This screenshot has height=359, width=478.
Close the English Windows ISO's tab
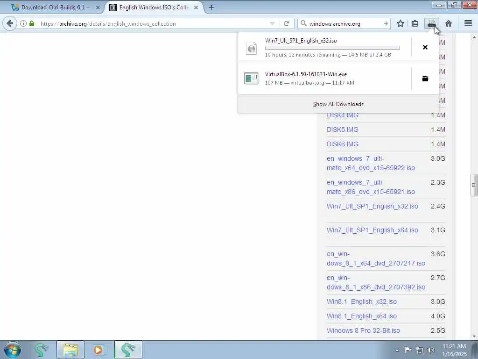coord(196,7)
